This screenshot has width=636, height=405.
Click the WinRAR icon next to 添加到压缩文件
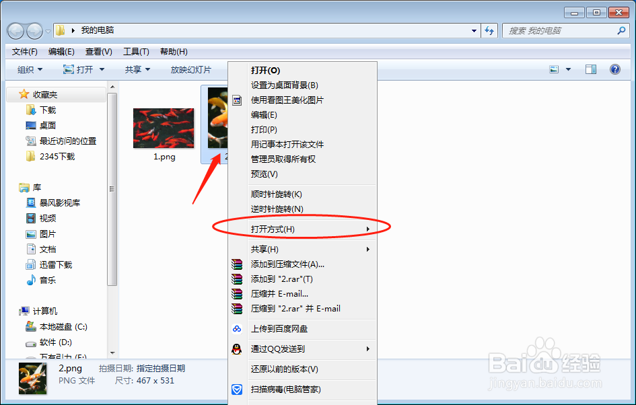pyautogui.click(x=237, y=264)
